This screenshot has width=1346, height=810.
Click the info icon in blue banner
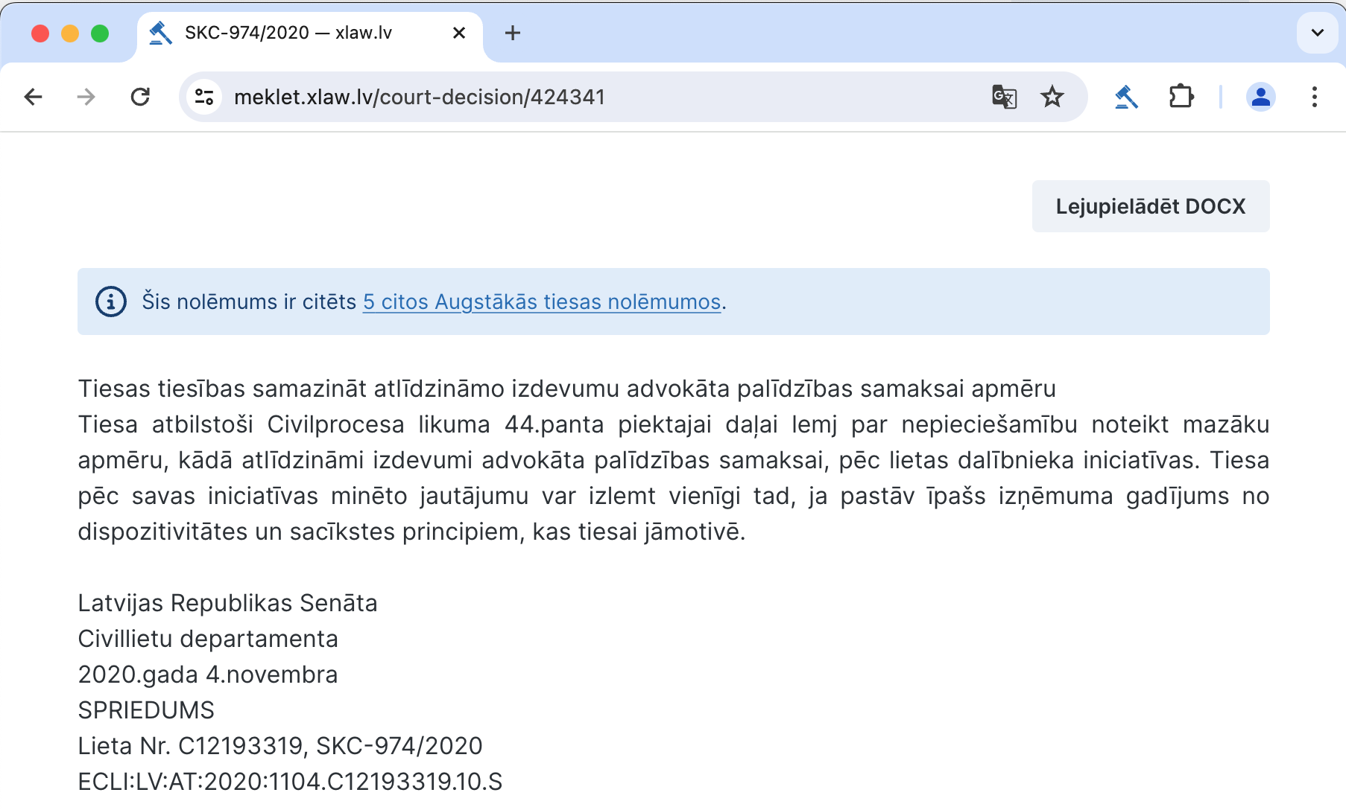[x=111, y=302]
